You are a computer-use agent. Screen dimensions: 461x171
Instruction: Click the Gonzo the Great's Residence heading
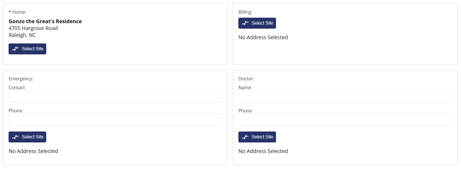coord(45,21)
